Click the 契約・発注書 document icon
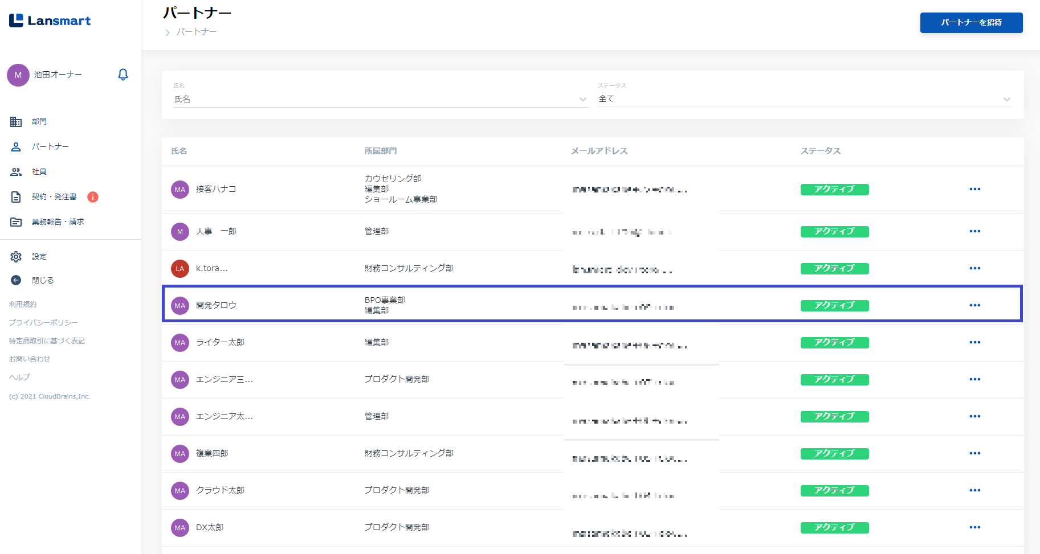 16,197
